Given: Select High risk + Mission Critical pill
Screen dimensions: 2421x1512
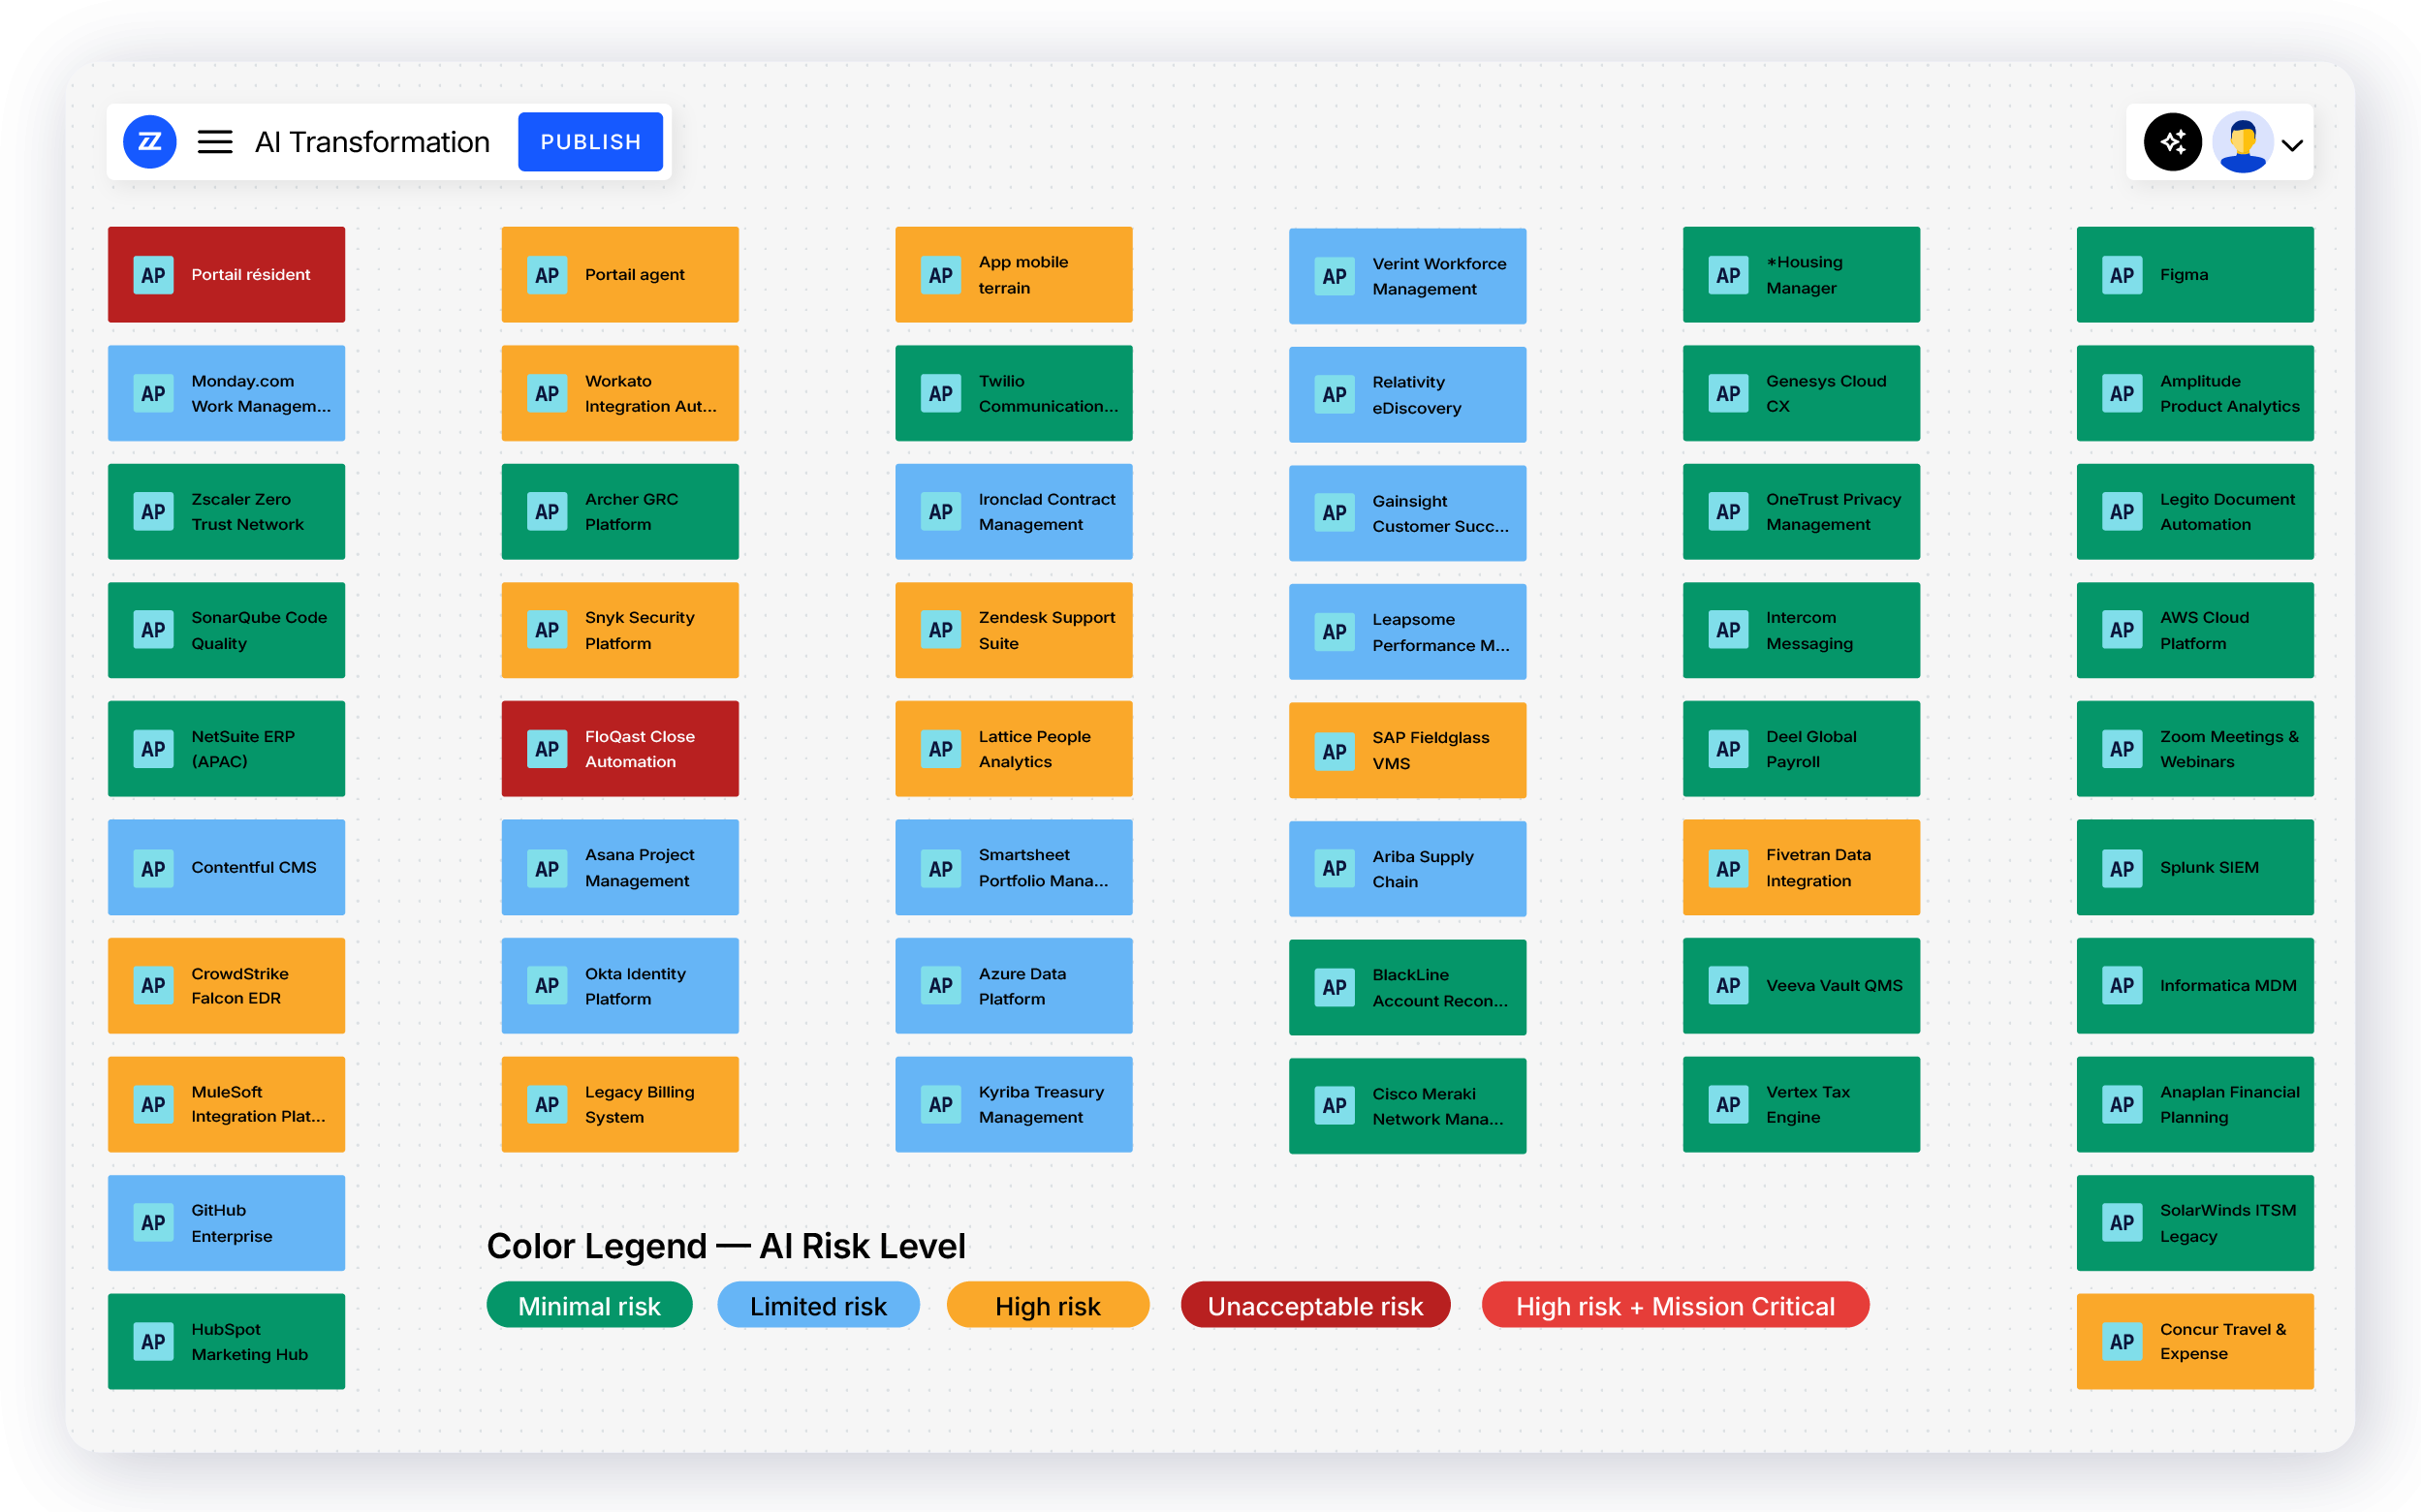Looking at the screenshot, I should [1675, 1305].
